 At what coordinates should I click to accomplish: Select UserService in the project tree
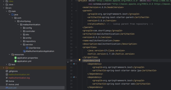point(34,48)
